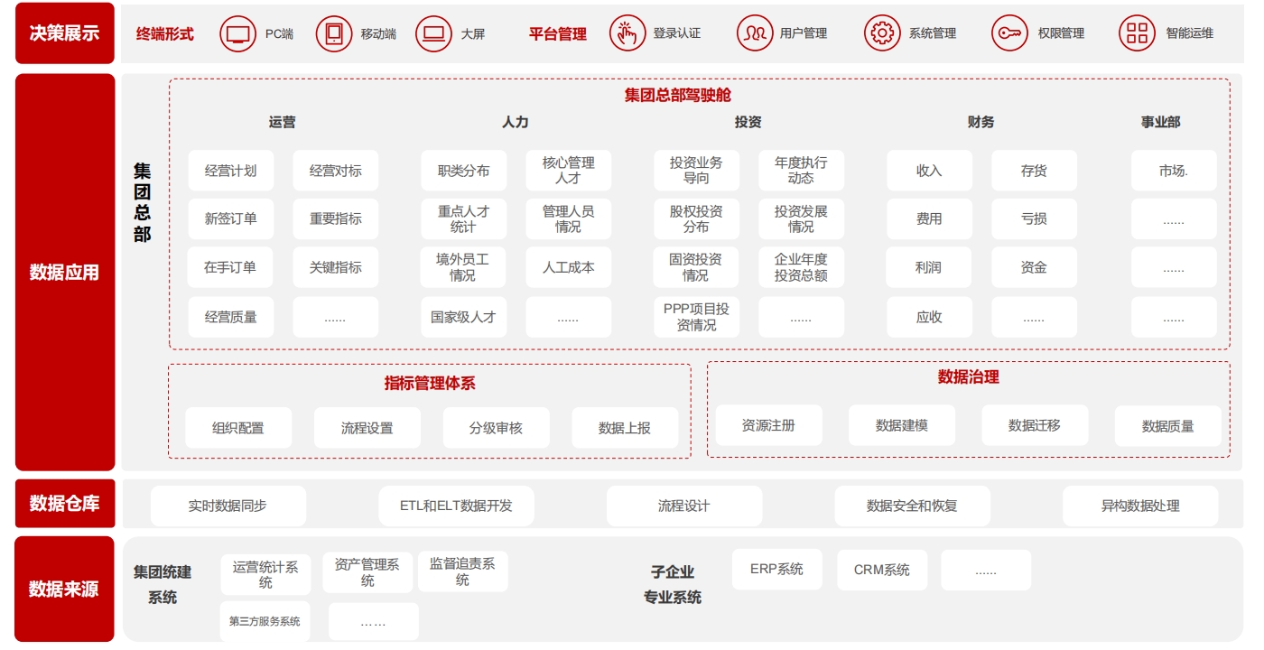
Task: Open the 投资业务导向 card
Action: (696, 171)
